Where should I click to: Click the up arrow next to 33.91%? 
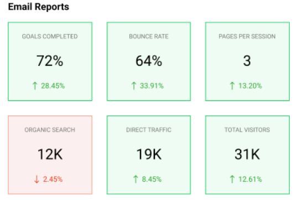(134, 86)
